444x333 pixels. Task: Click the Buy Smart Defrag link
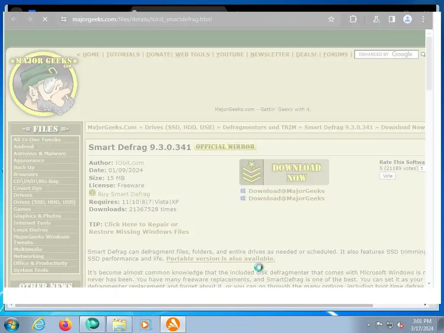coord(124,194)
